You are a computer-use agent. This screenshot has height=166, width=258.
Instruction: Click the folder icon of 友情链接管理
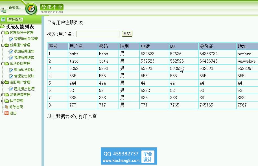[7, 95]
